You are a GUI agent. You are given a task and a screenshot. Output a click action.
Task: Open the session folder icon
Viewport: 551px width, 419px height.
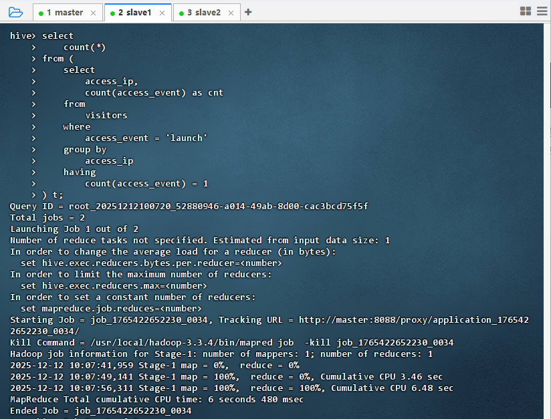pos(15,12)
